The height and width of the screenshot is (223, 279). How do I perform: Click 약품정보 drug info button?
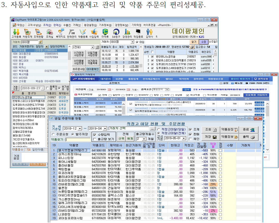point(229,137)
